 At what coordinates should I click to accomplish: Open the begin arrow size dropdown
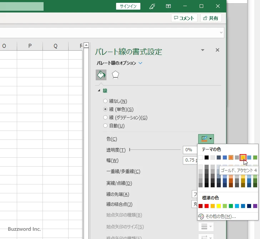206,227
